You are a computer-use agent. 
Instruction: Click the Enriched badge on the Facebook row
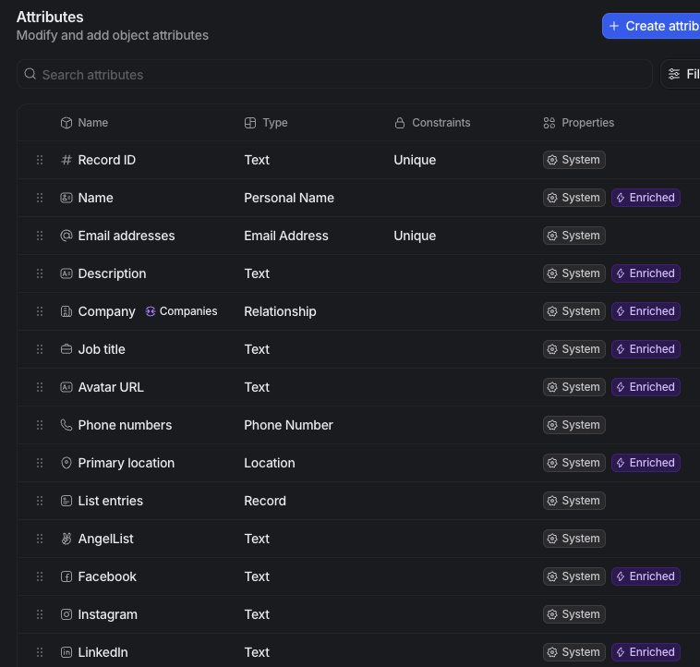click(x=646, y=576)
